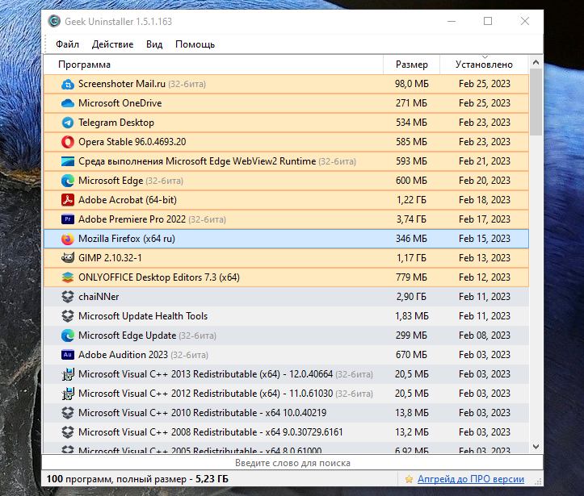The height and width of the screenshot is (496, 584).
Task: Click the Feb 18, 2023 install date
Action: [x=485, y=200]
